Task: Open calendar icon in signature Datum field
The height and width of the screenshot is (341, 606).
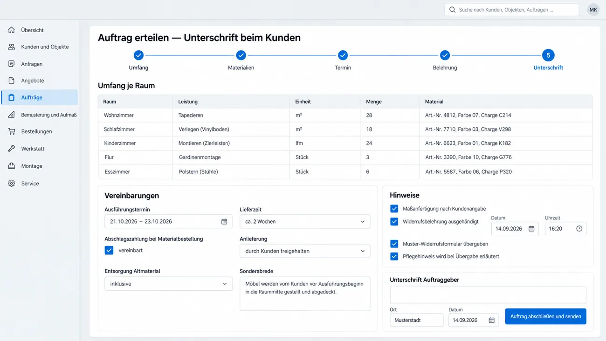Action: coord(491,320)
